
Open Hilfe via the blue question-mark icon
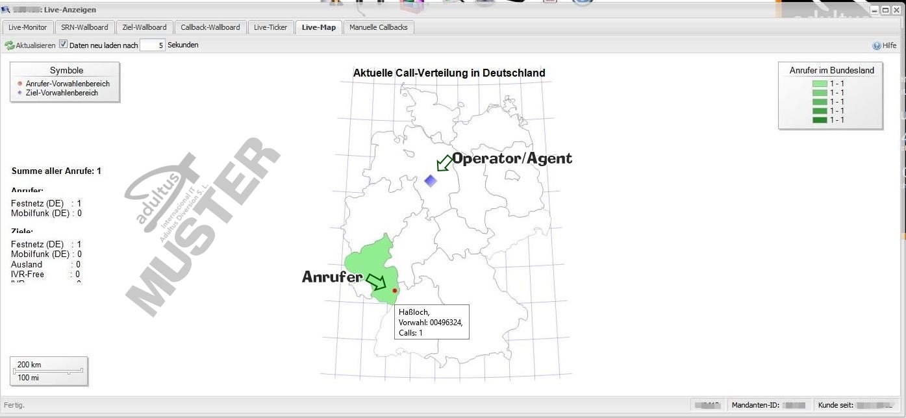click(x=876, y=45)
